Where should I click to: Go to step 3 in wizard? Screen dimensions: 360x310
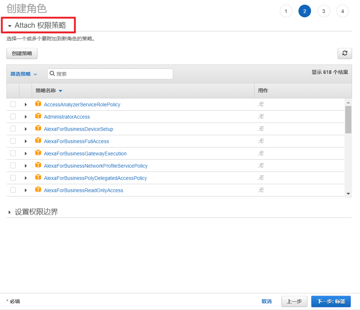click(x=324, y=11)
